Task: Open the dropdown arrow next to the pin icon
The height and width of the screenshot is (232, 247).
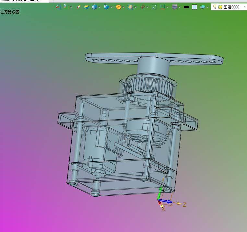Action: click(x=71, y=7)
